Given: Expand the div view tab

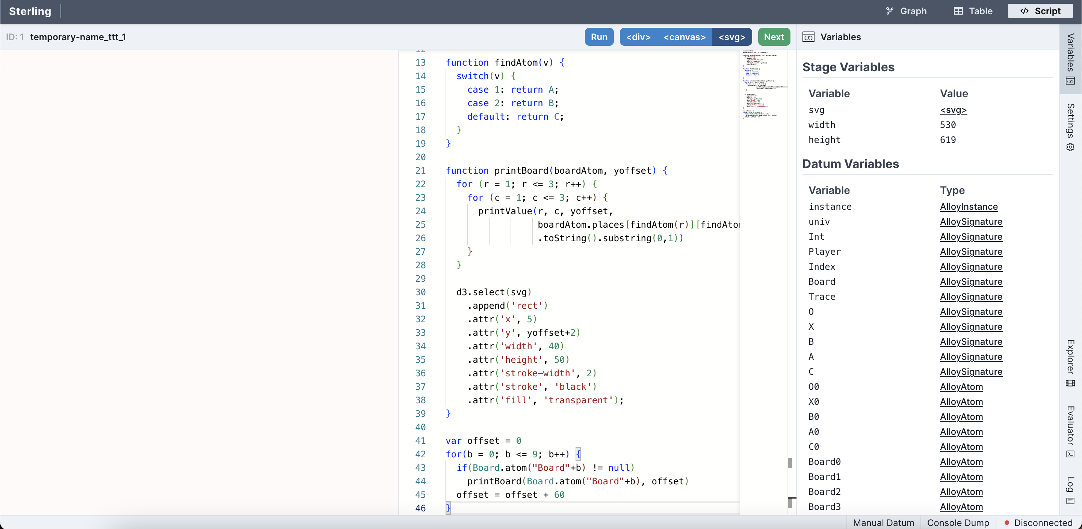Looking at the screenshot, I should pyautogui.click(x=636, y=37).
